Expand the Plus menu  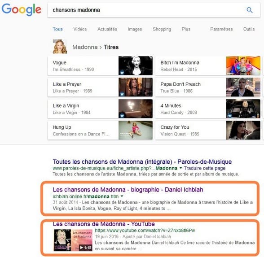(x=186, y=29)
